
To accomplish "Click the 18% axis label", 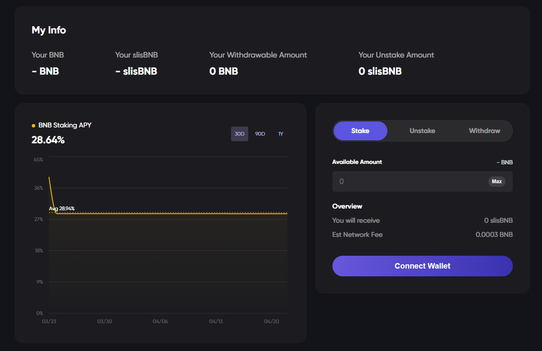I will [38, 251].
